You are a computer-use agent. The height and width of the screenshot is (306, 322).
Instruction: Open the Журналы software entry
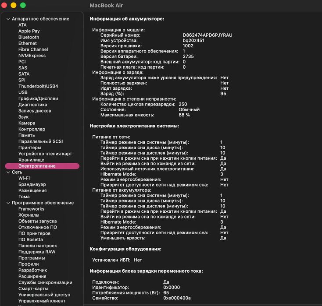[29, 215]
